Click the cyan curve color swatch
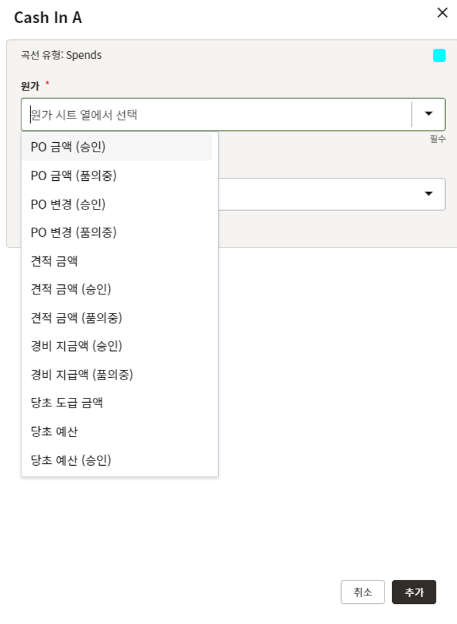457x624 pixels. pos(439,55)
